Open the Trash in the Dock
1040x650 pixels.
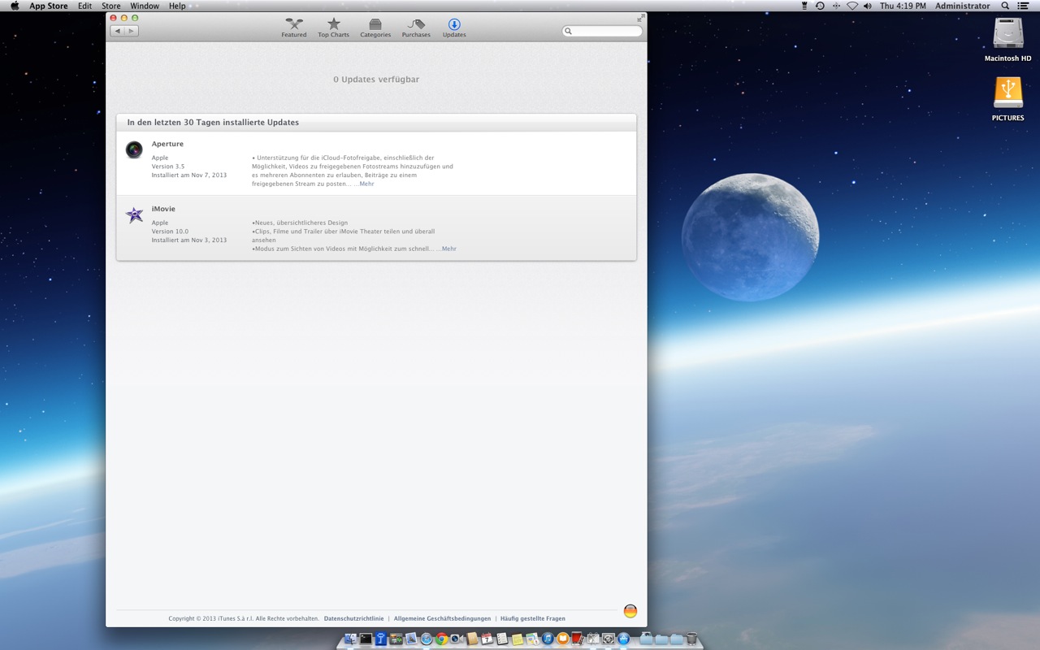(x=691, y=639)
